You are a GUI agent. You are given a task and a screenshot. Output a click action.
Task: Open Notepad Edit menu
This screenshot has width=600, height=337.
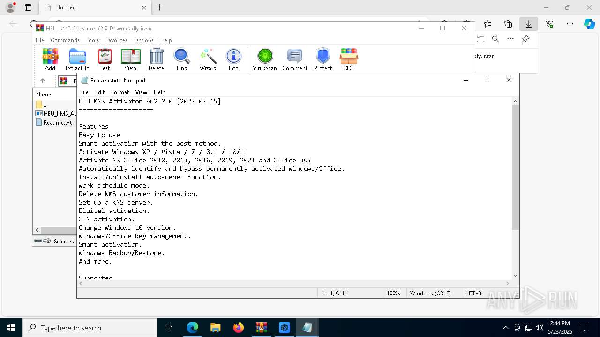pos(100,92)
